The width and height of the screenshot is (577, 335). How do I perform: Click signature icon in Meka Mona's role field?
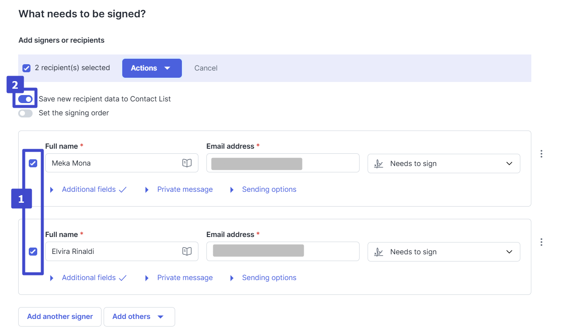(x=379, y=164)
